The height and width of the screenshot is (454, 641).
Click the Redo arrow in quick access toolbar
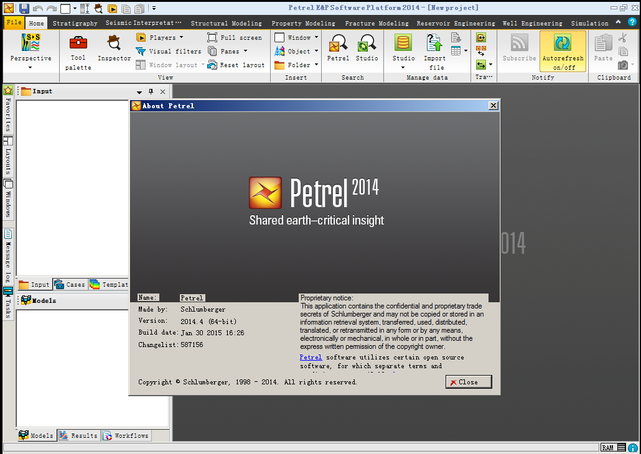(x=52, y=8)
